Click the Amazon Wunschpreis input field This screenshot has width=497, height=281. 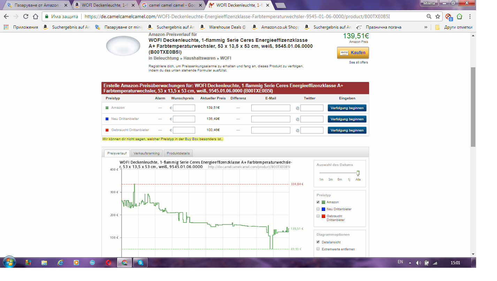click(184, 108)
